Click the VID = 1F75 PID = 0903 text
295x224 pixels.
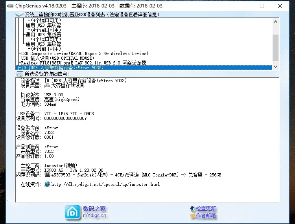tap(69, 114)
